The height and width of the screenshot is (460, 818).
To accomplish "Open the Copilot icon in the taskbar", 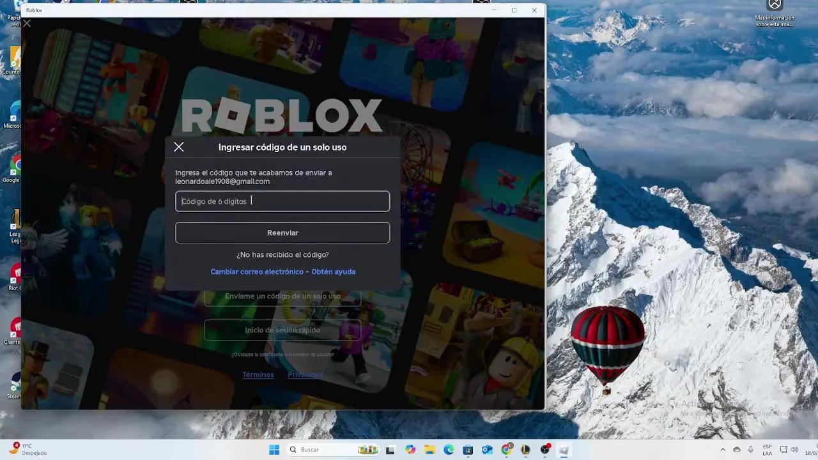I will click(410, 450).
